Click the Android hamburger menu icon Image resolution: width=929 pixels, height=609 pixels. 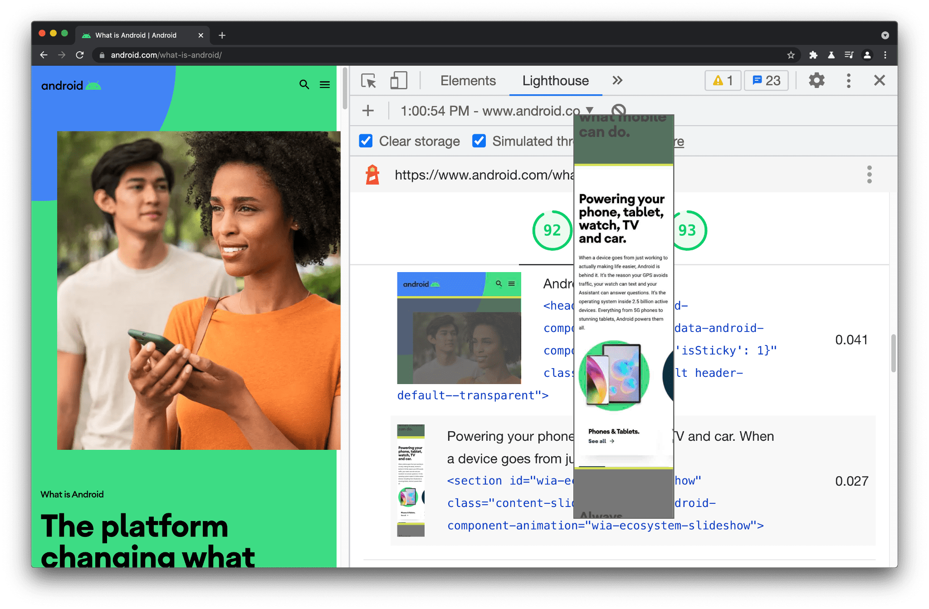pyautogui.click(x=325, y=83)
